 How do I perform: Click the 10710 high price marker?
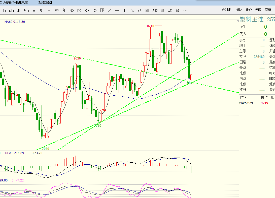click(x=150, y=26)
